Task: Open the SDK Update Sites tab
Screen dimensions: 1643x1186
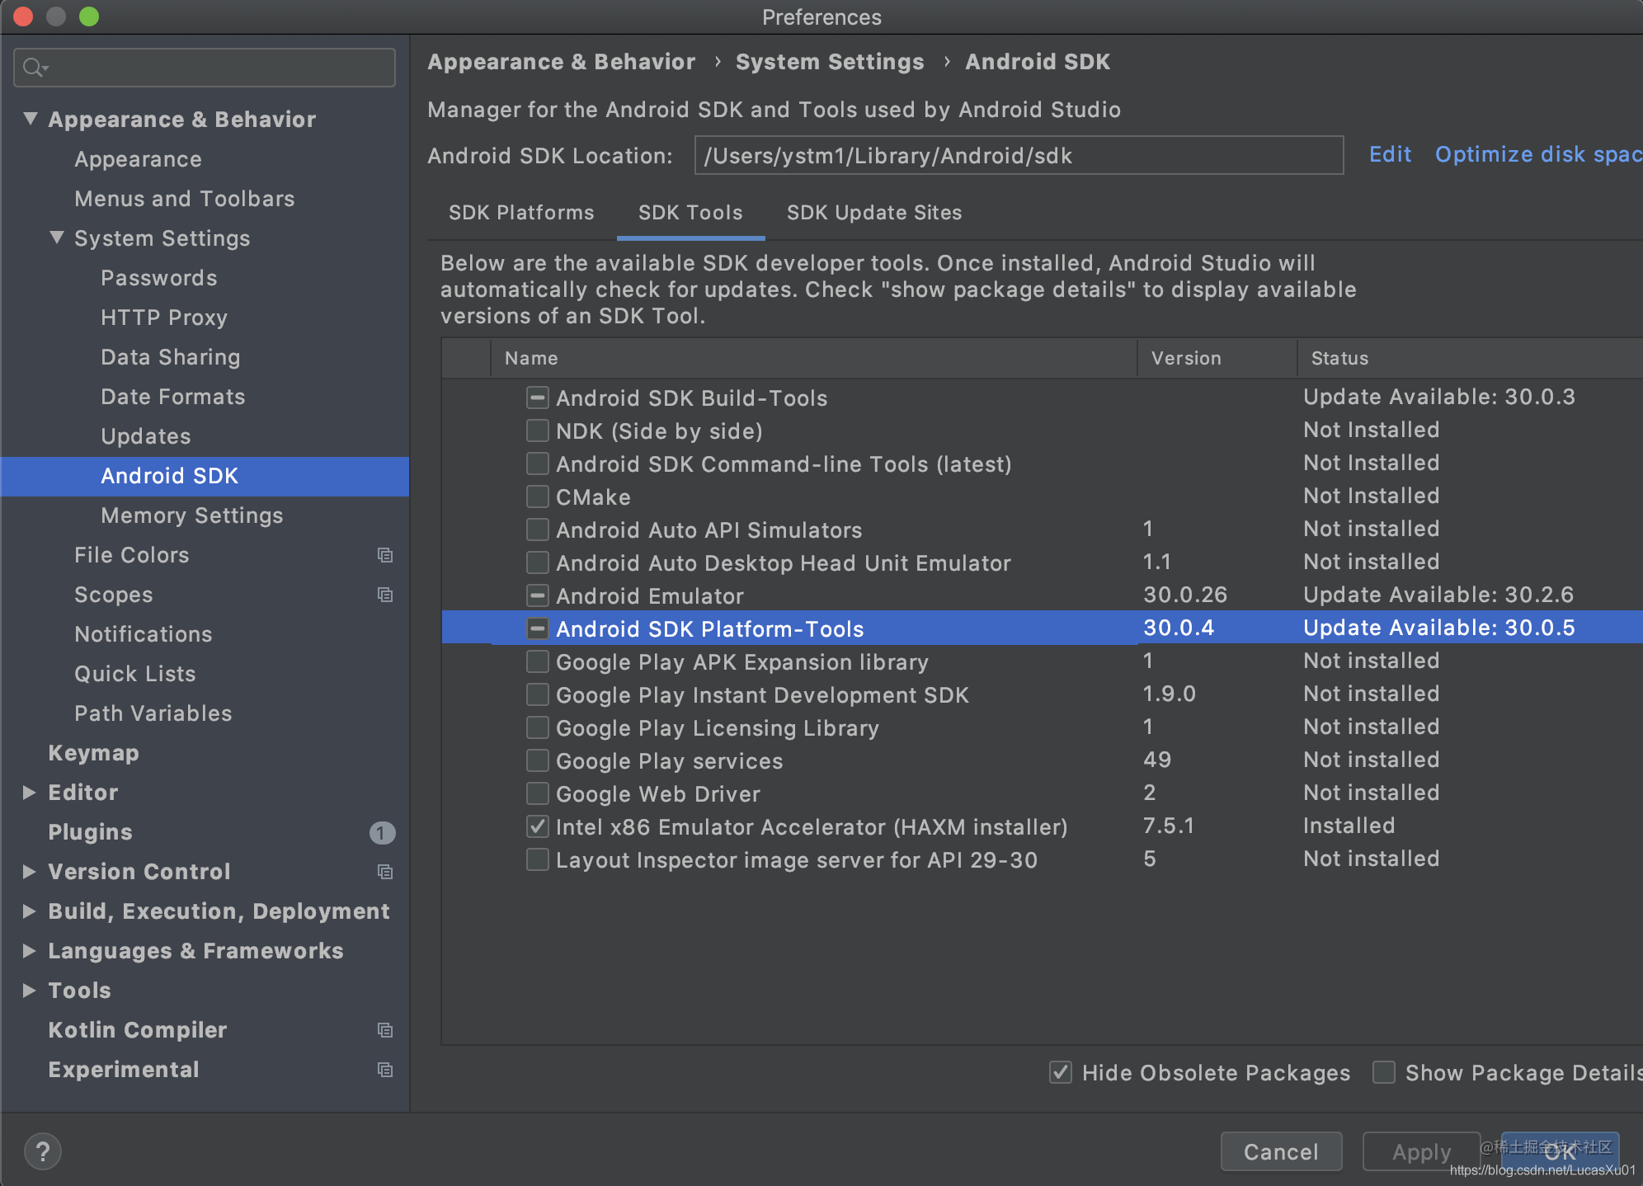Action: tap(874, 213)
